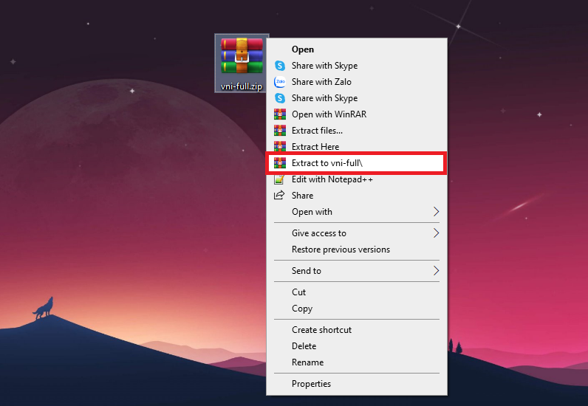
Task: Open the Send to submenu
Action: click(x=356, y=271)
